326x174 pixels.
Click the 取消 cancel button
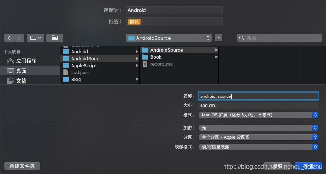(277, 166)
